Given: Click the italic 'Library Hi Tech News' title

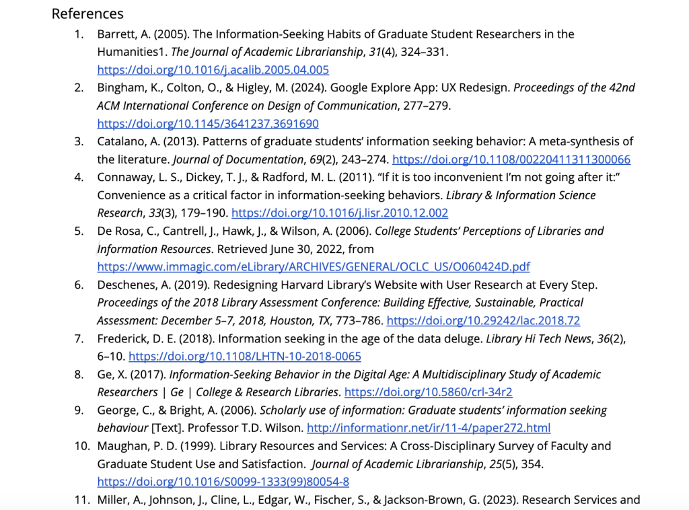Looking at the screenshot, I should click(x=539, y=338).
